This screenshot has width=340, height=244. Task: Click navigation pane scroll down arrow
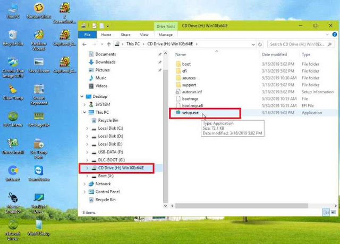click(x=165, y=206)
